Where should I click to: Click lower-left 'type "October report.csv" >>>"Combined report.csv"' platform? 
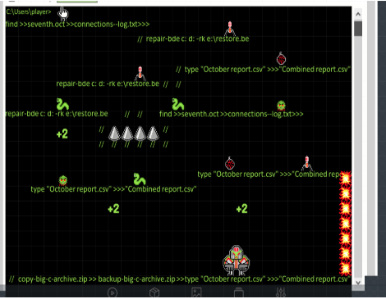click(113, 189)
